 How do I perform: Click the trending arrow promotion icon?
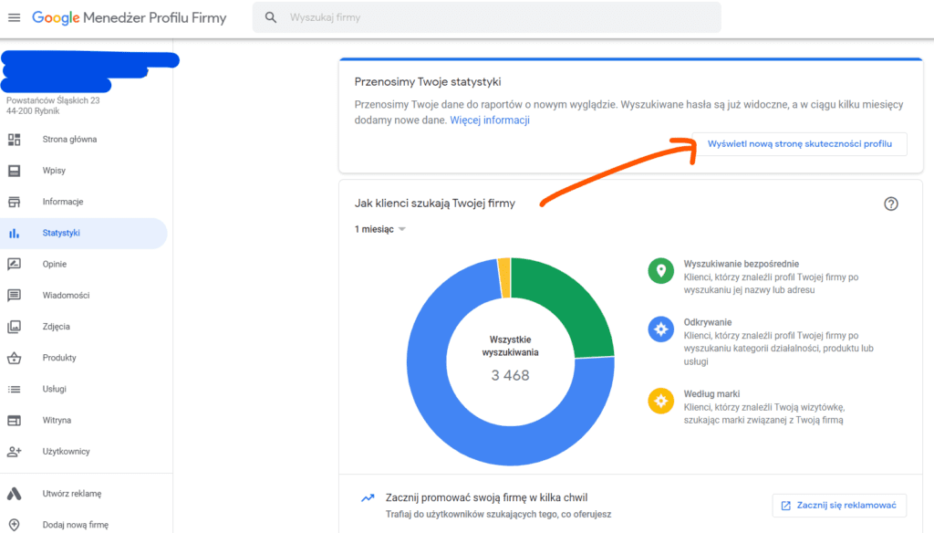368,497
